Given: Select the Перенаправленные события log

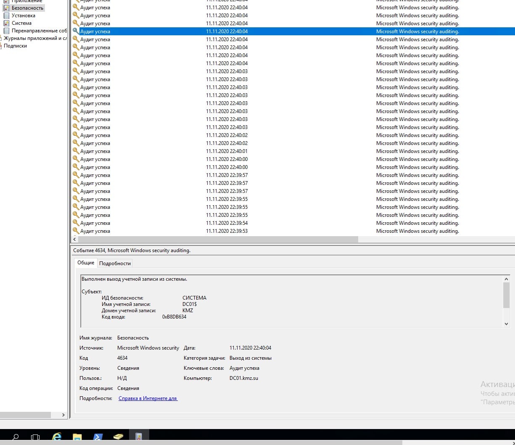Looking at the screenshot, I should (39, 31).
